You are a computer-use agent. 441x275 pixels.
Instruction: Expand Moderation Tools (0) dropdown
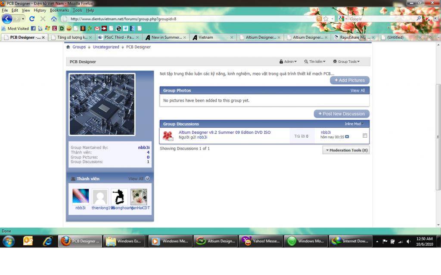click(x=346, y=150)
